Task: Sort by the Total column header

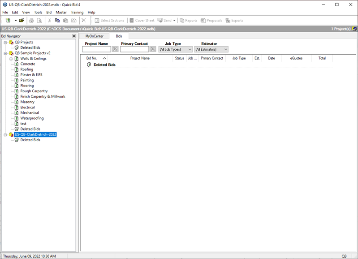Action: 322,58
